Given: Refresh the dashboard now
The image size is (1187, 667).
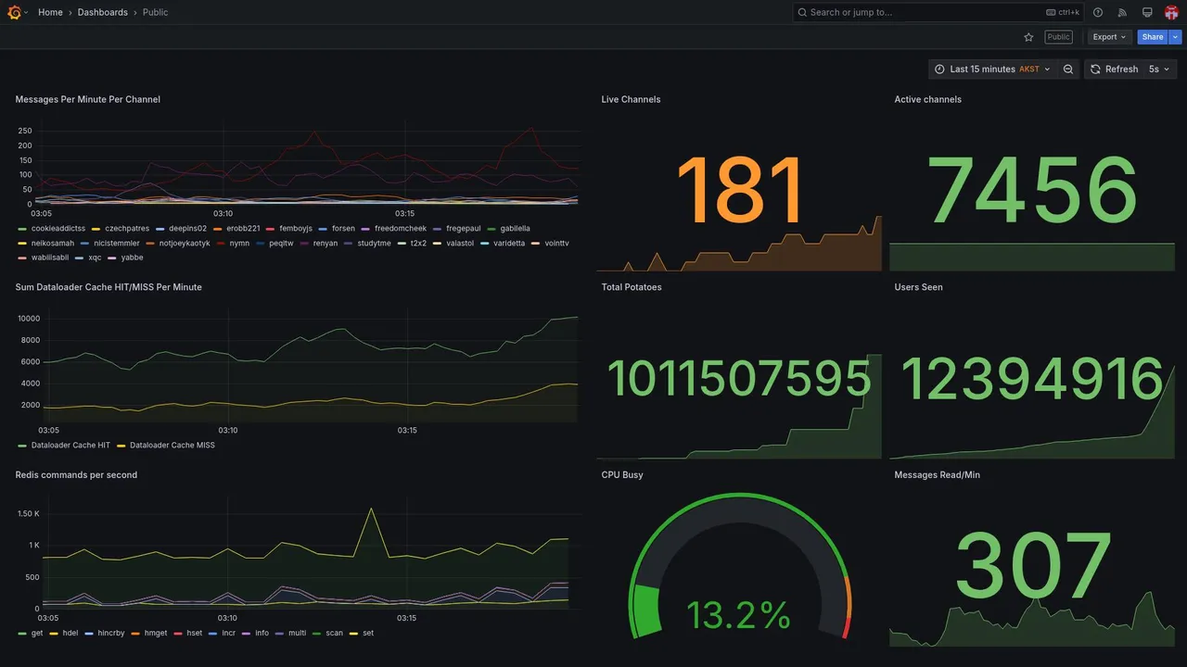Looking at the screenshot, I should click(1113, 69).
